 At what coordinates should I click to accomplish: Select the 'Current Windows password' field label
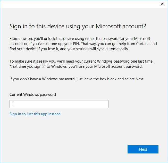pos(33,95)
